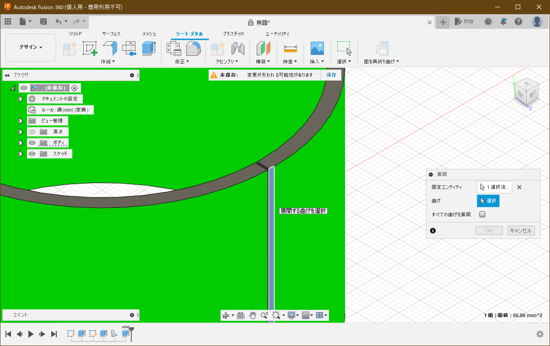Toggle visibility of 原点 folder
The image size is (550, 346).
[x=32, y=132]
